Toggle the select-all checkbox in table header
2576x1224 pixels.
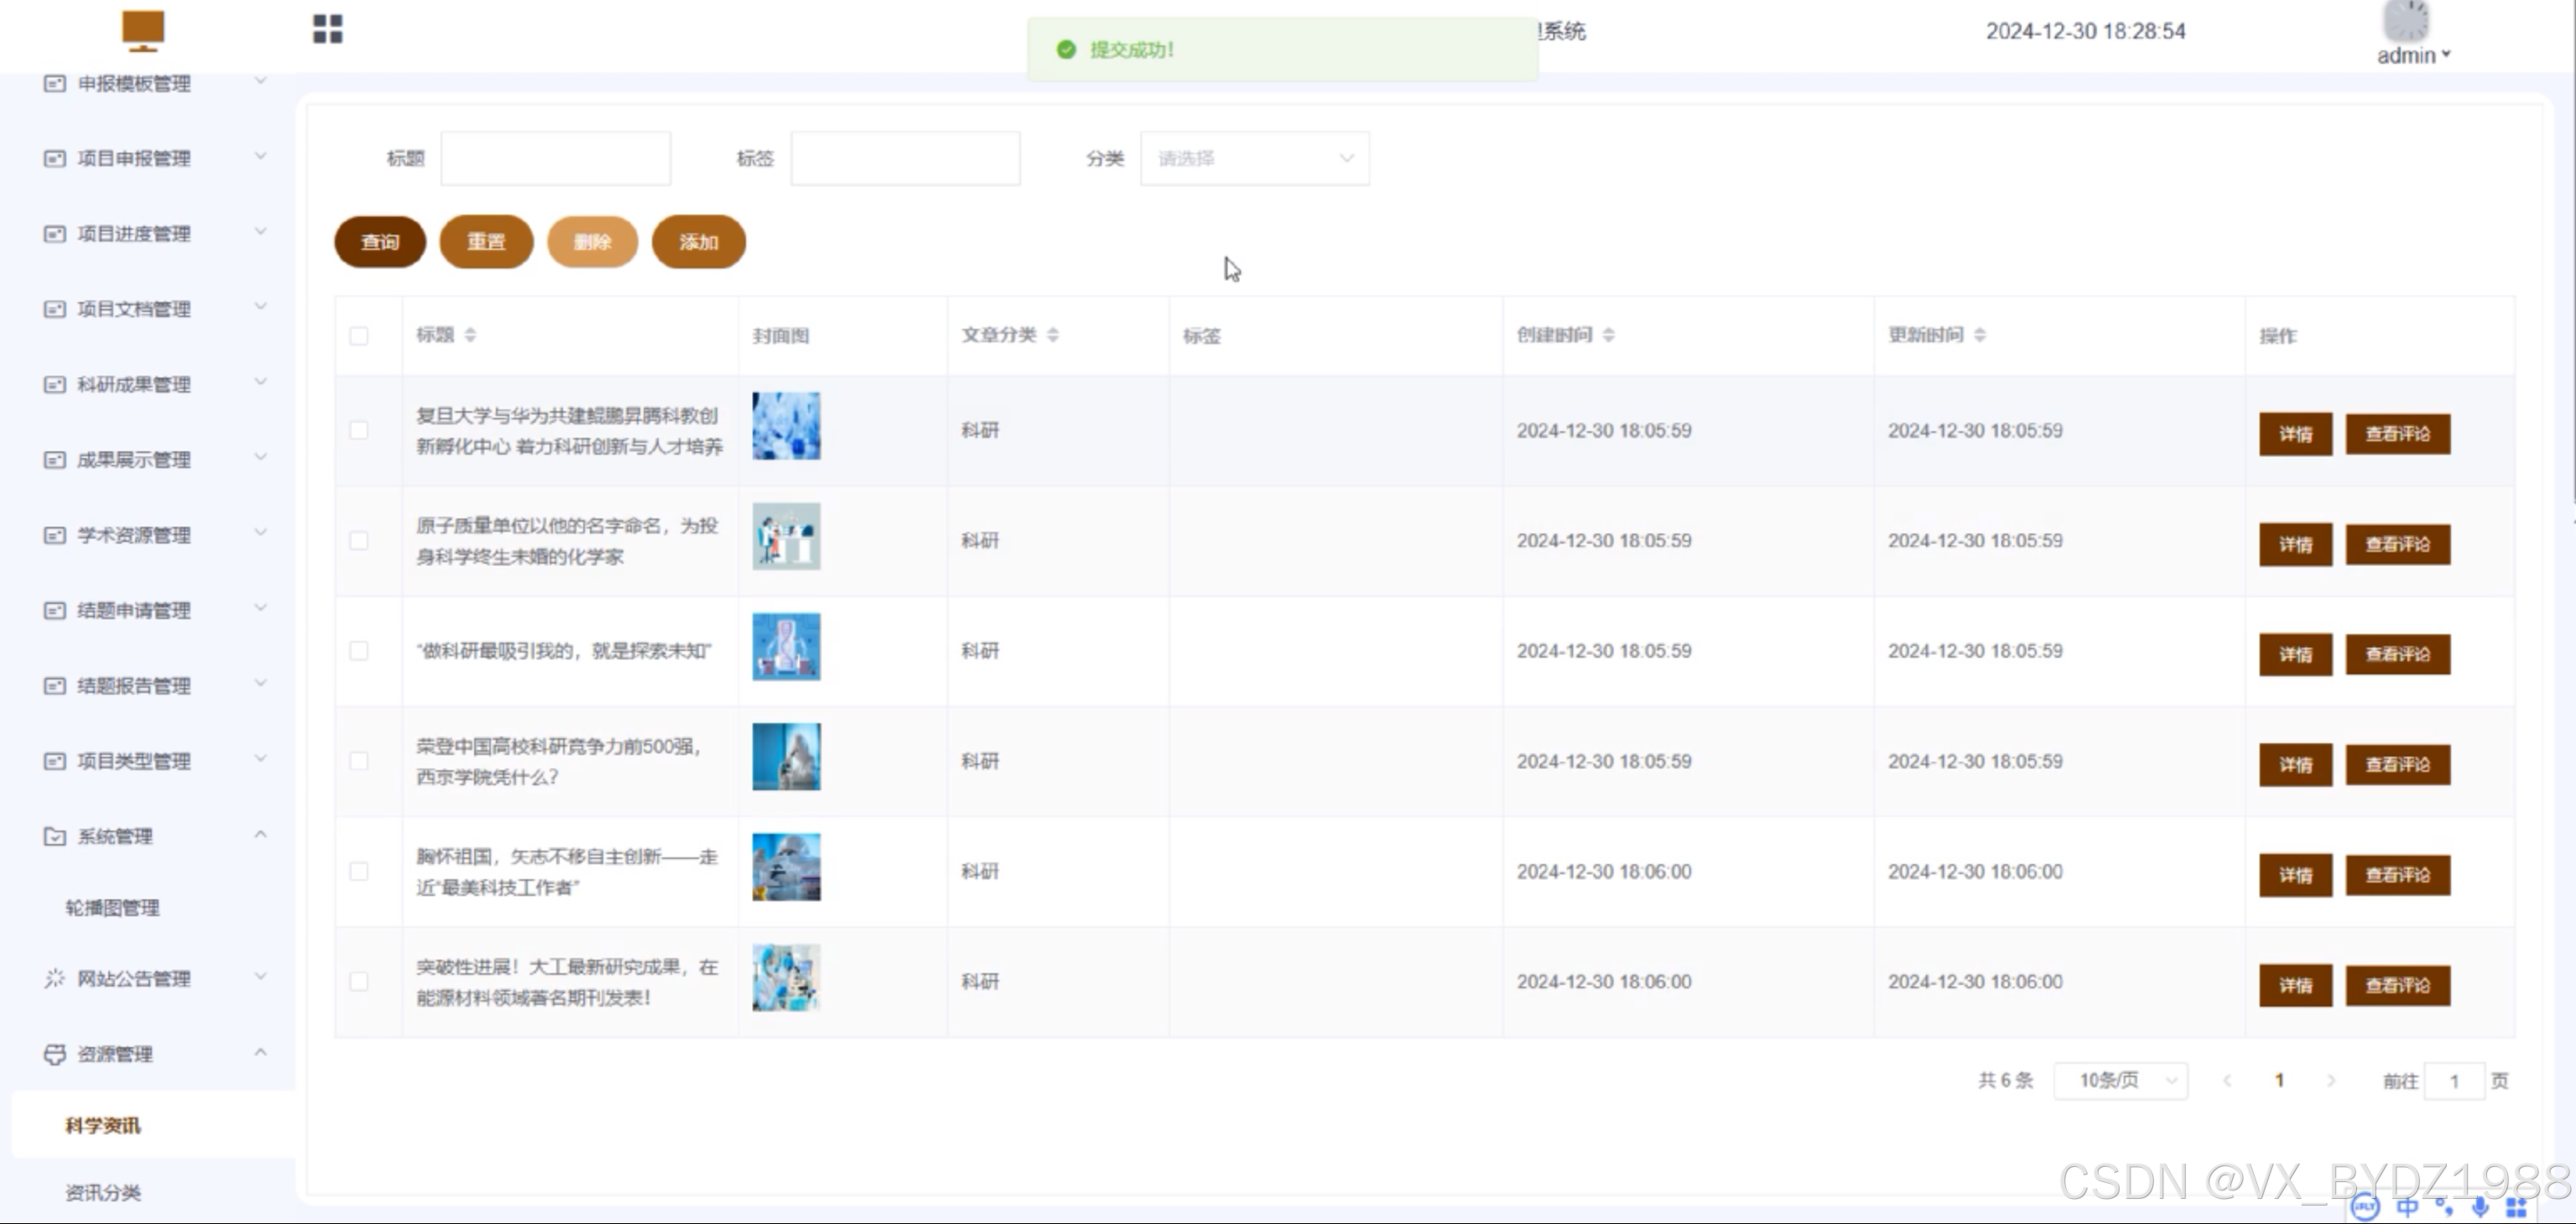359,336
